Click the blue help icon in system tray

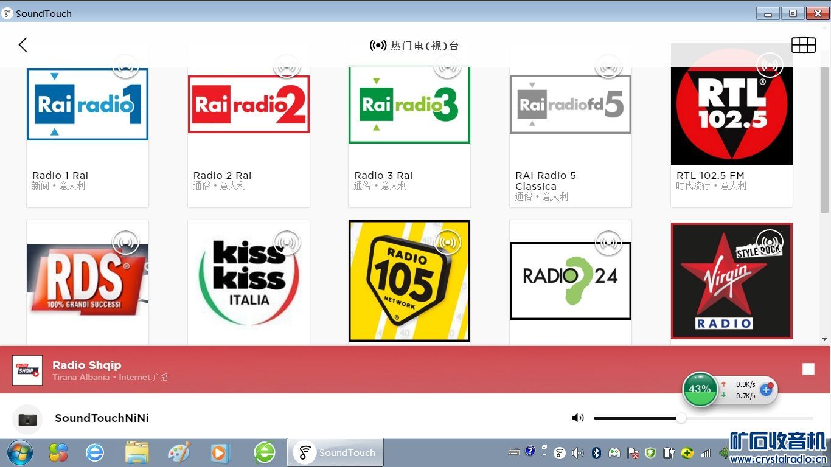click(530, 451)
